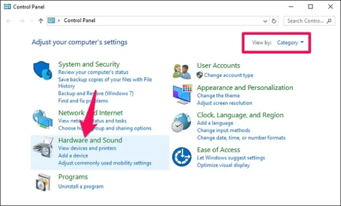Click Let Windows suggest settings
The image size is (341, 206).
(231, 158)
